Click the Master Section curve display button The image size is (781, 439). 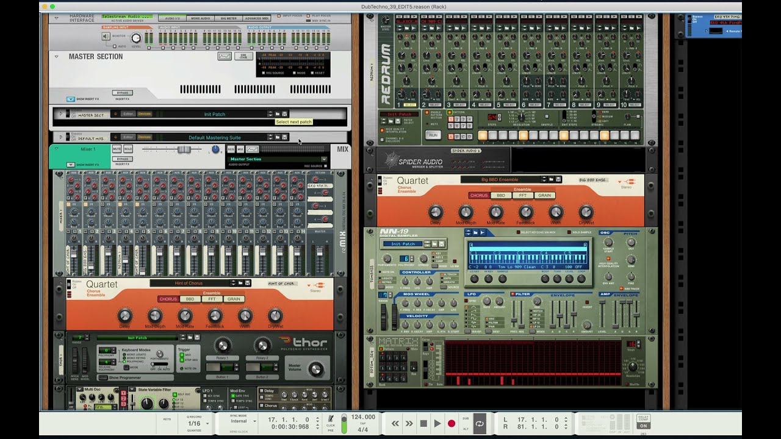225,56
